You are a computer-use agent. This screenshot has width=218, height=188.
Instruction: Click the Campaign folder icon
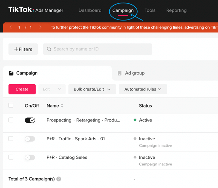pyautogui.click(x=11, y=73)
